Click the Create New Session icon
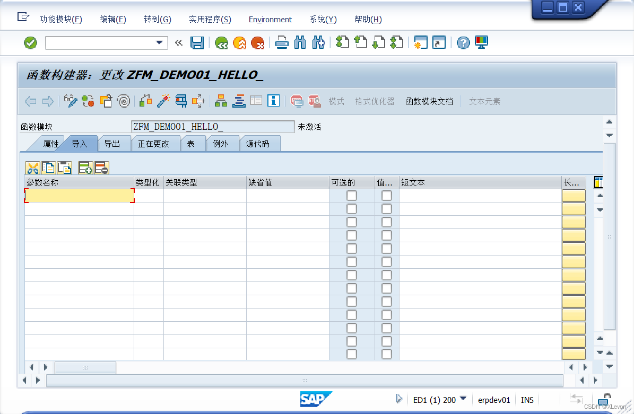634x414 pixels. (421, 42)
